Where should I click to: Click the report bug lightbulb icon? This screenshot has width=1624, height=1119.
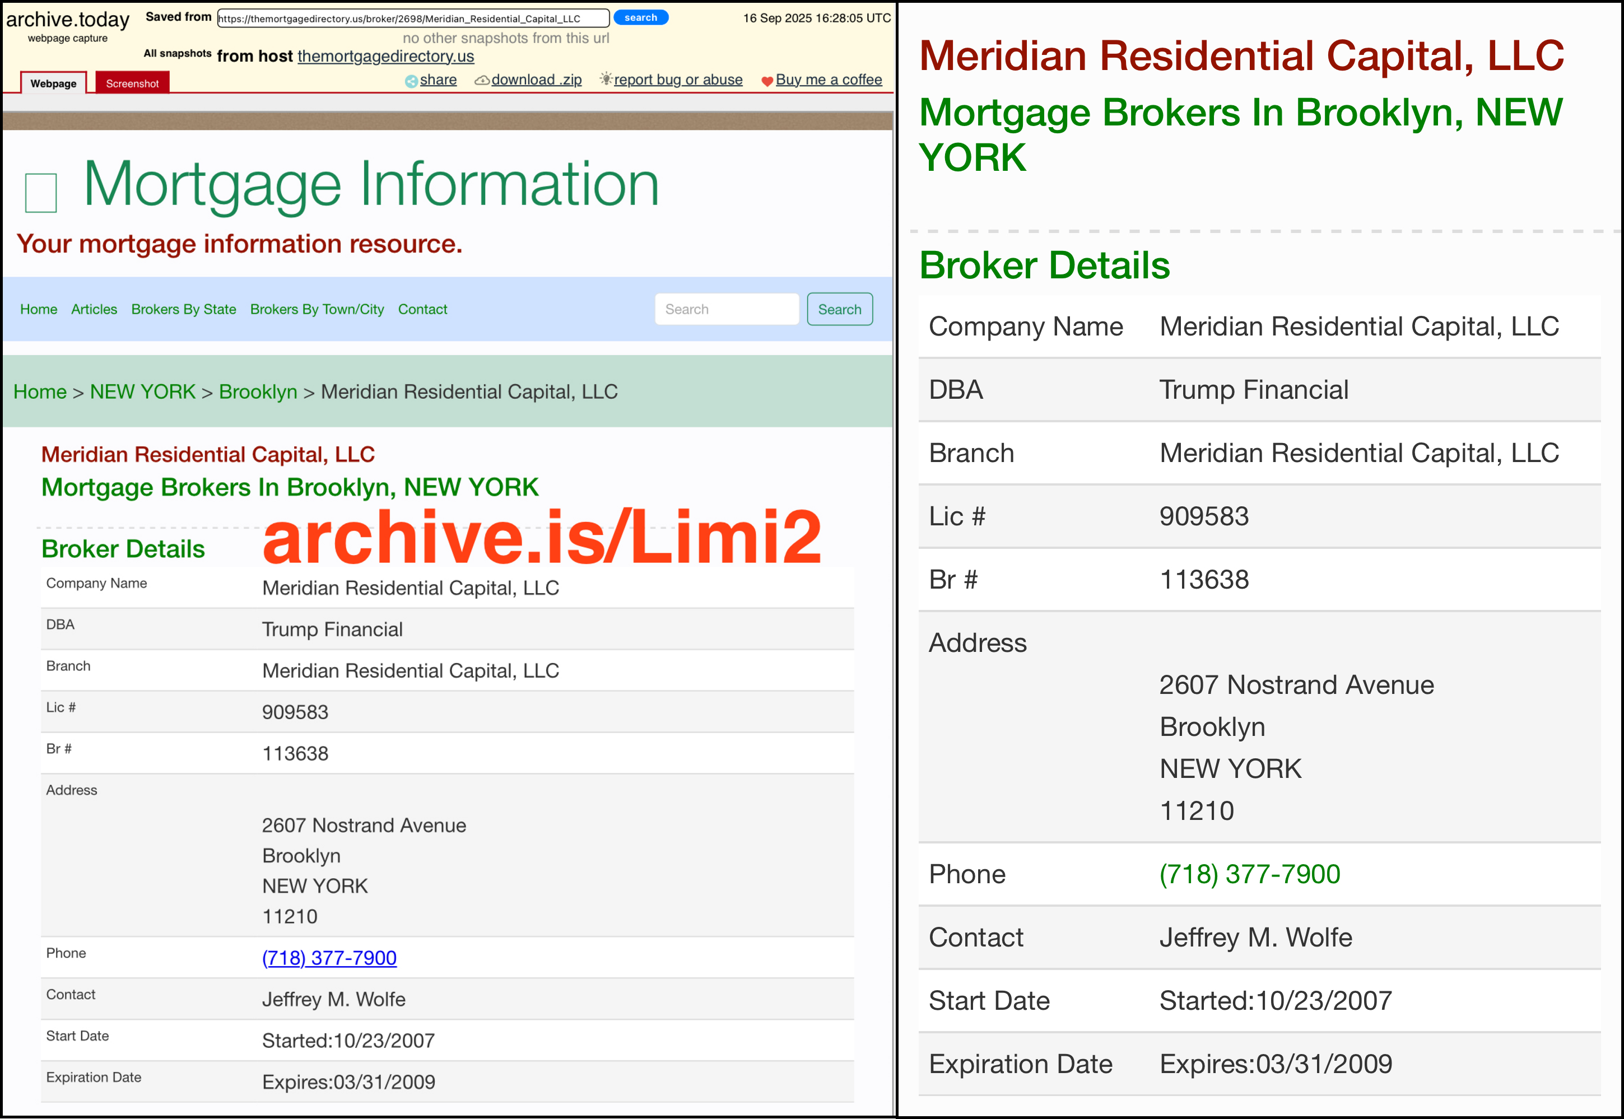pos(606,79)
